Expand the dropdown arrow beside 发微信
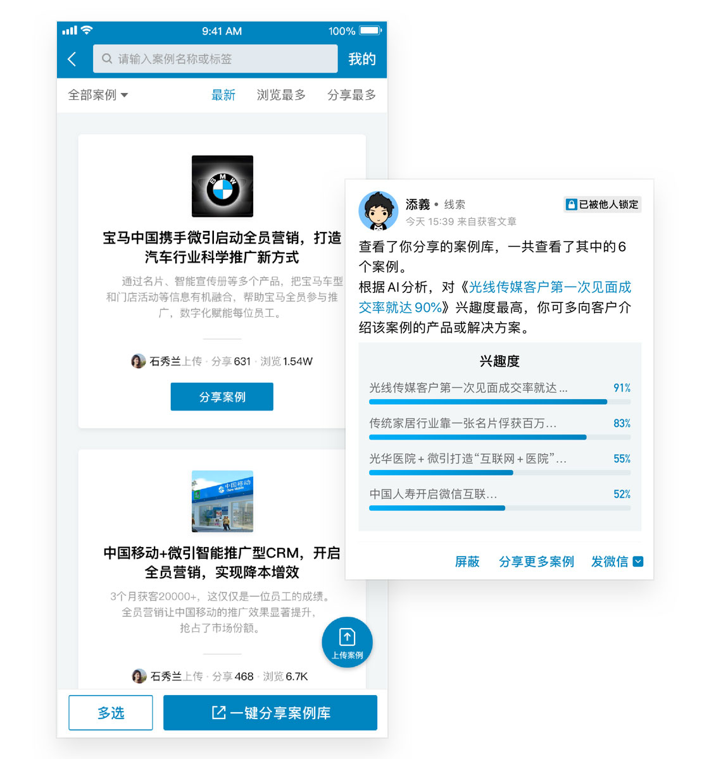Image resolution: width=709 pixels, height=759 pixels. pos(638,562)
